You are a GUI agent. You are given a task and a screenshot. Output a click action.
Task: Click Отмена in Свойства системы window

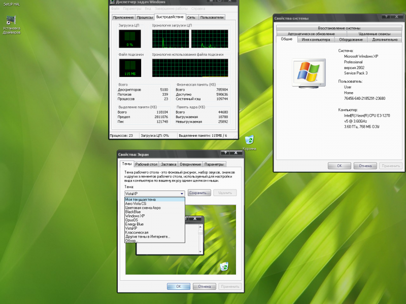(x=365, y=166)
